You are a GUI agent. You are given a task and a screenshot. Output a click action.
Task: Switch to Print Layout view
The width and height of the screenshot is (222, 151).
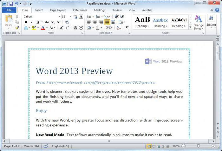click(x=149, y=146)
